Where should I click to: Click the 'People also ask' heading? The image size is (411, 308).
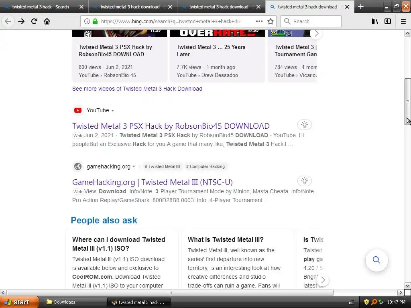tap(104, 220)
